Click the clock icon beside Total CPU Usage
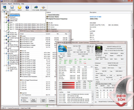134x110 pixels. tap(21, 75)
